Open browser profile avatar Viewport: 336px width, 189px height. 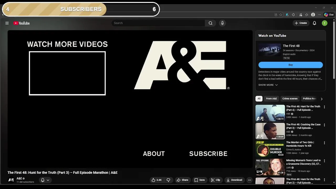coord(313,15)
